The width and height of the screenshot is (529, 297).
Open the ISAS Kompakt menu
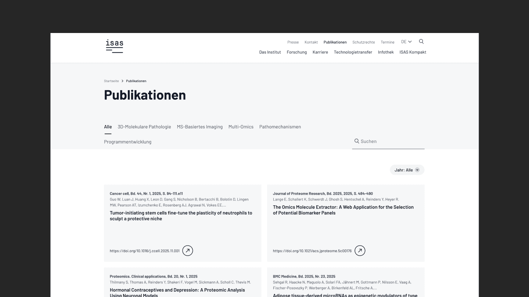click(413, 52)
